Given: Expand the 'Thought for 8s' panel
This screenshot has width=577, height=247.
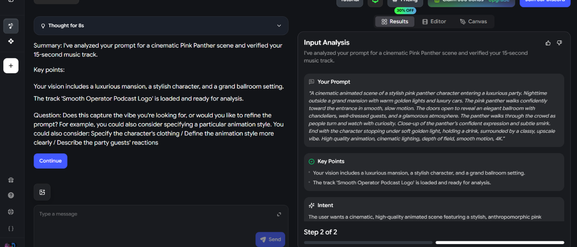Looking at the screenshot, I should (161, 26).
